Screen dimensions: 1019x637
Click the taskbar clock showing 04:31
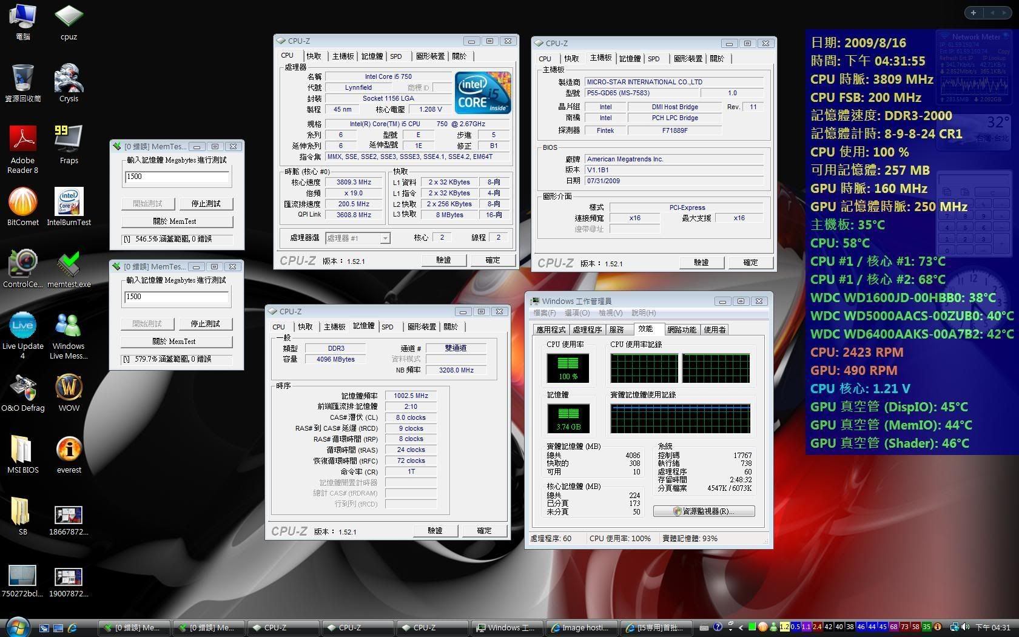coord(992,628)
